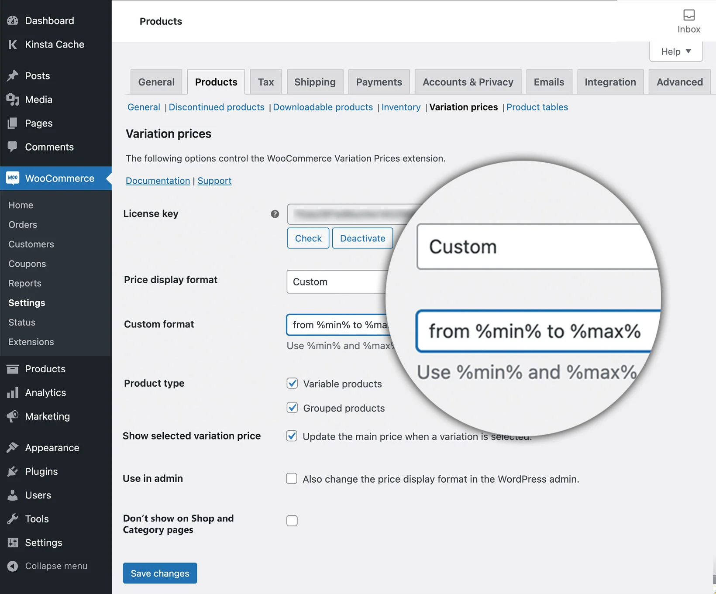The image size is (716, 594).
Task: Open the Payments tab
Action: tap(379, 82)
